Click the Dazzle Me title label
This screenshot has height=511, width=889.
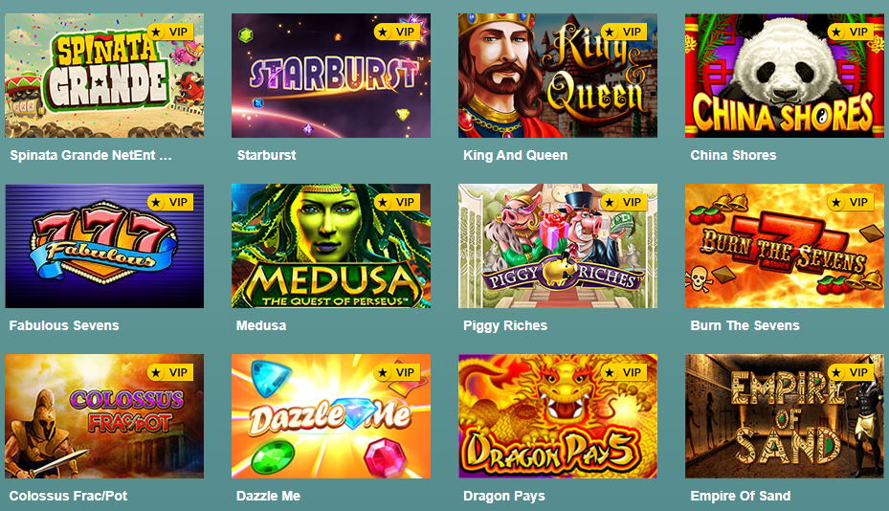tap(268, 496)
